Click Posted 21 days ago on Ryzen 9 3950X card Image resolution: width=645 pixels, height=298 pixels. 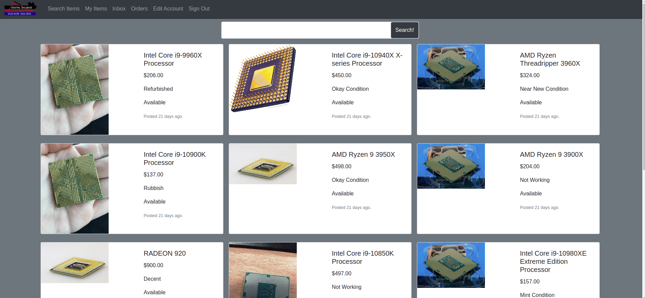click(x=351, y=207)
